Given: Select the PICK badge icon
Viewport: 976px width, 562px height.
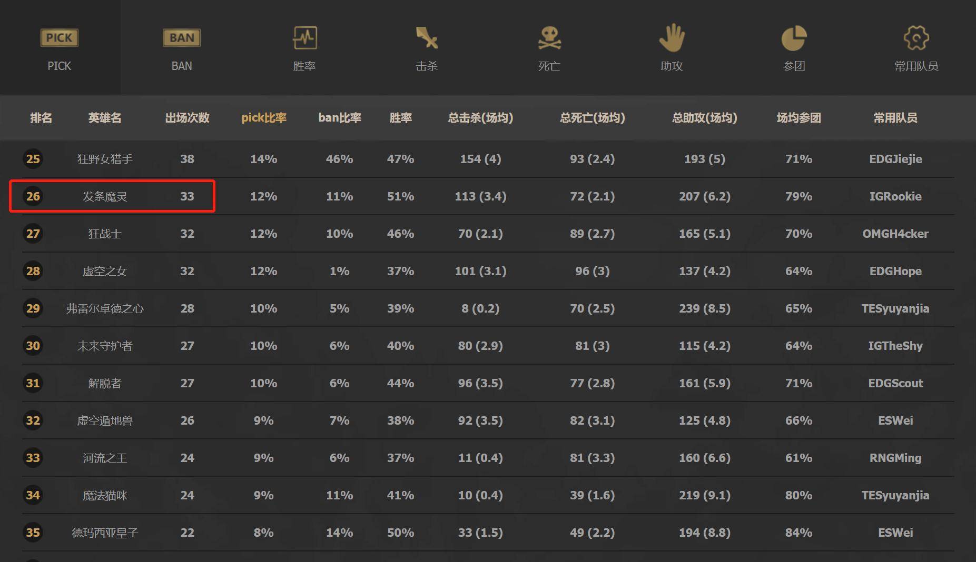Looking at the screenshot, I should [x=59, y=37].
